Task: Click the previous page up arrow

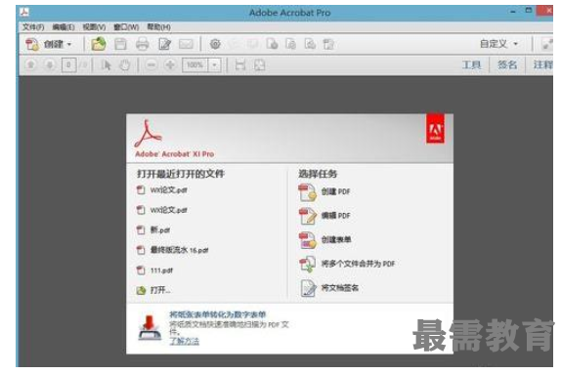Action: 30,65
